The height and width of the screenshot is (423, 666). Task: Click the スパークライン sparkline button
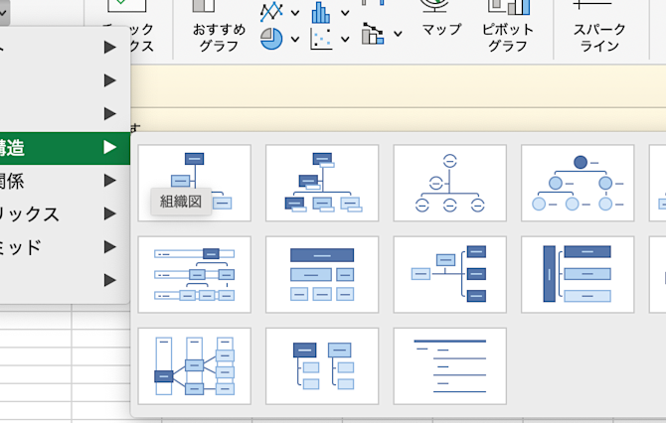[599, 26]
